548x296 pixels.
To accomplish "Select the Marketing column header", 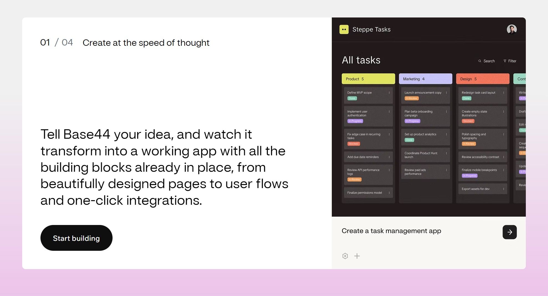I will 425,79.
